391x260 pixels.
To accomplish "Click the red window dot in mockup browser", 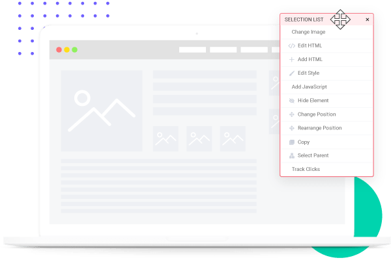I will (x=59, y=50).
